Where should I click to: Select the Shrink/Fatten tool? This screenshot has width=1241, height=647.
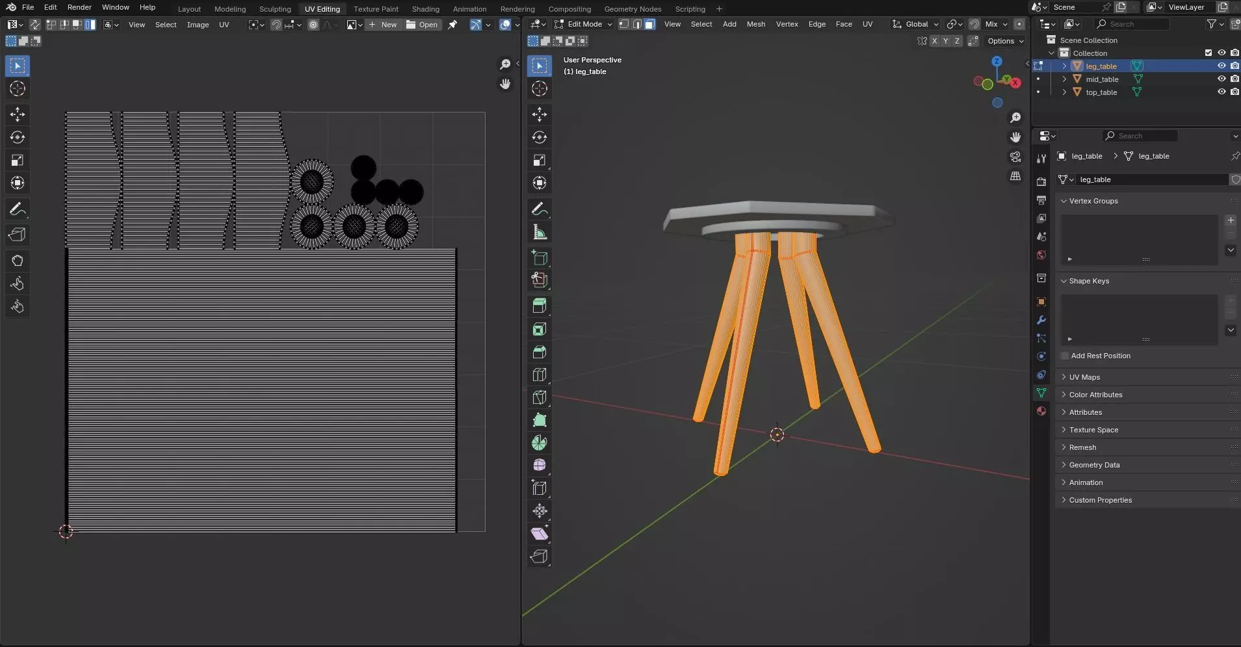pos(540,510)
